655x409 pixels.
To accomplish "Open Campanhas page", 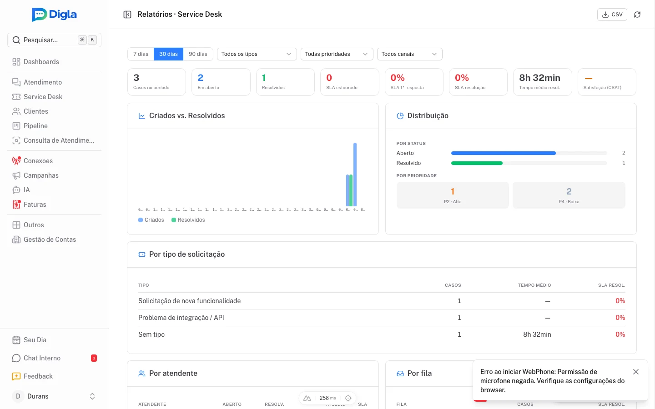I will coord(54,175).
